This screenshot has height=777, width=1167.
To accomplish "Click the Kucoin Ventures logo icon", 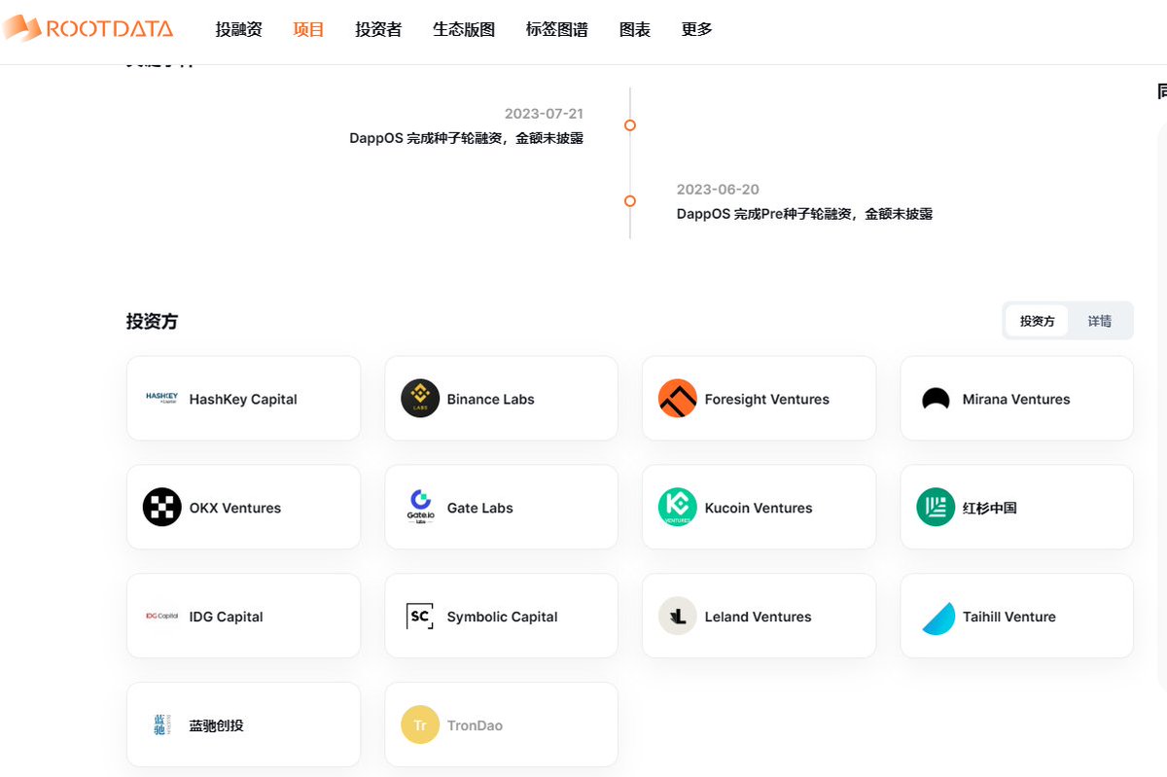I will (x=678, y=508).
